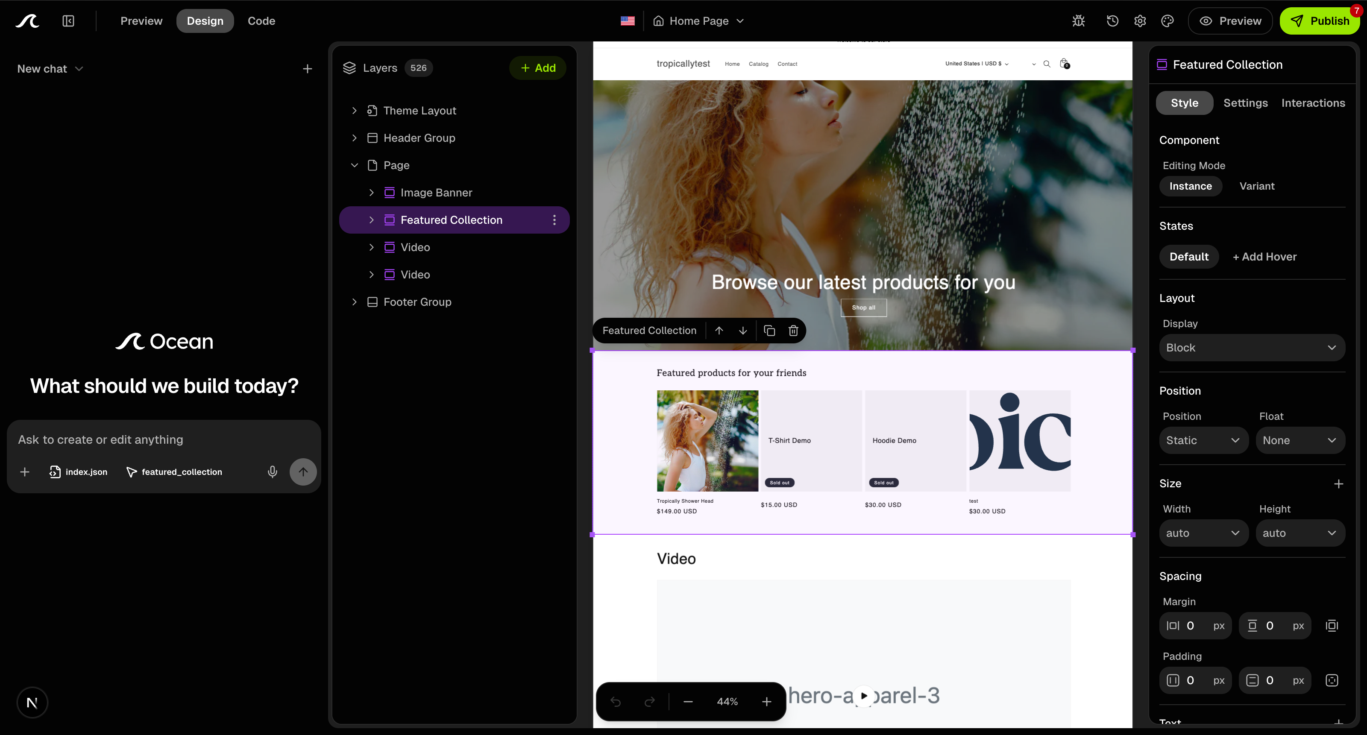This screenshot has width=1367, height=735.
Task: Expand the Footer Group layer
Action: (355, 302)
